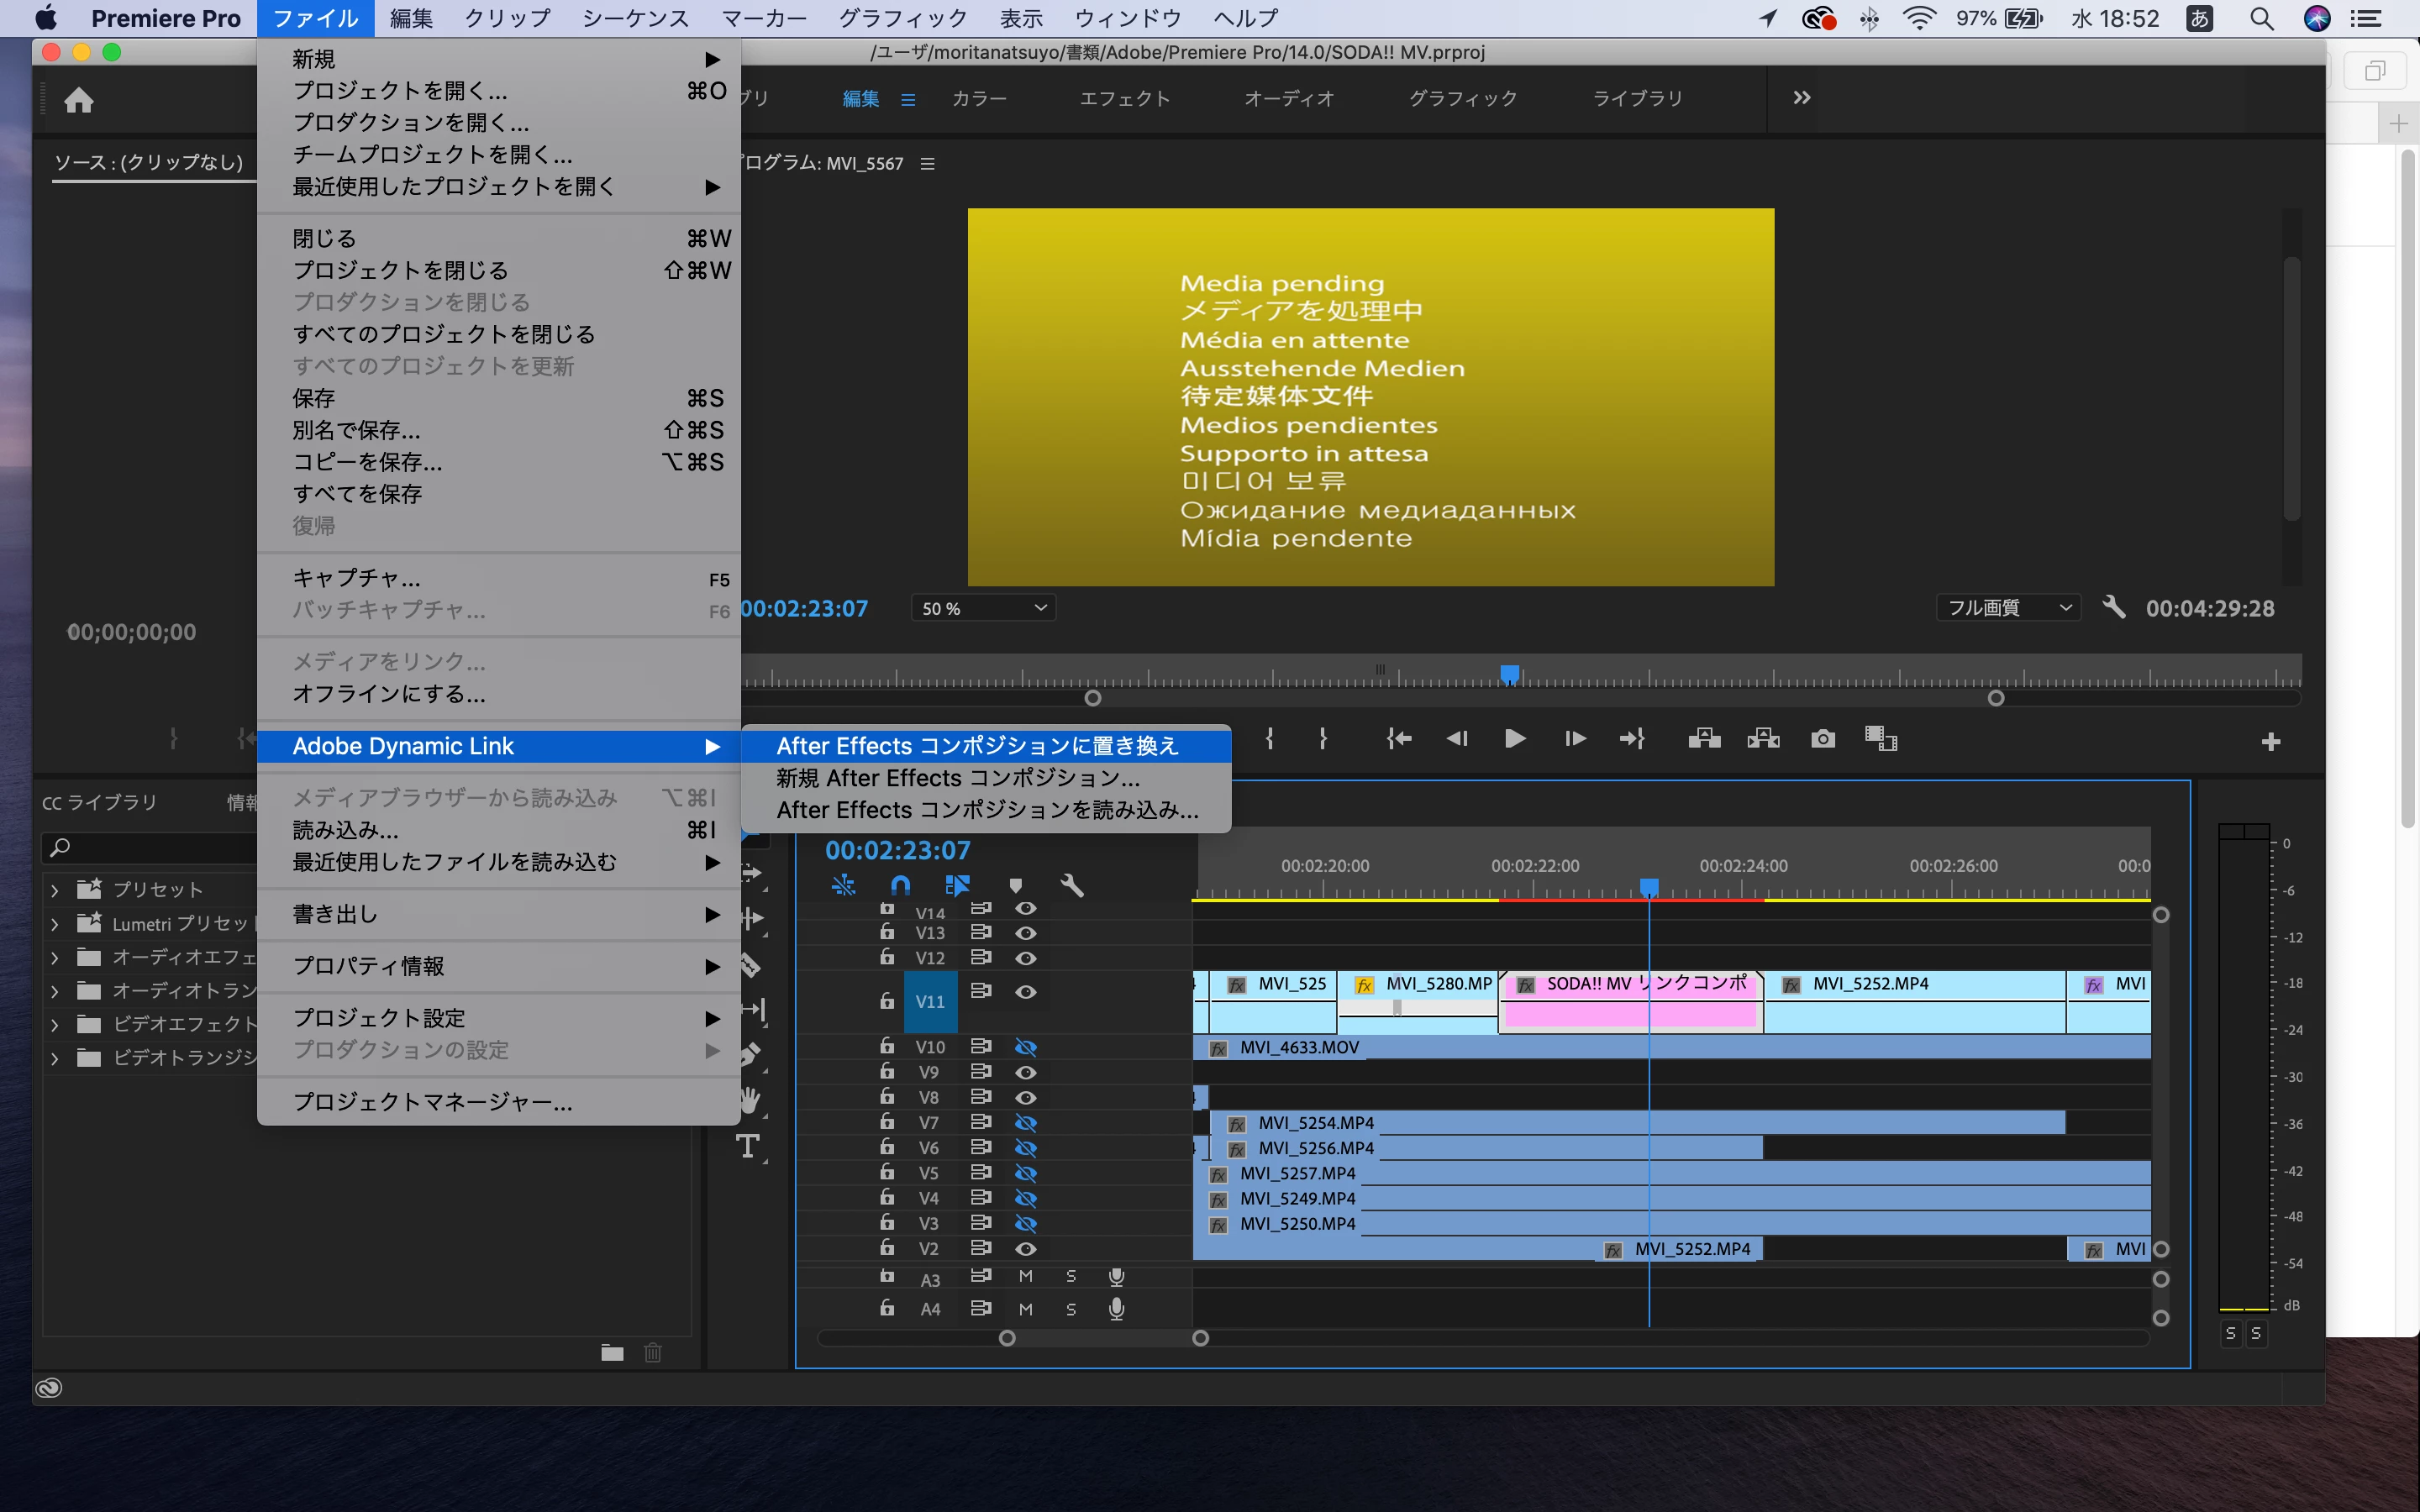
Task: Click the 書き出し menu entry
Action: 335,914
